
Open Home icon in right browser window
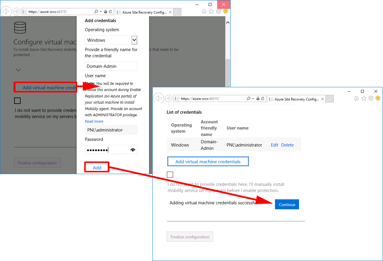click(x=357, y=98)
